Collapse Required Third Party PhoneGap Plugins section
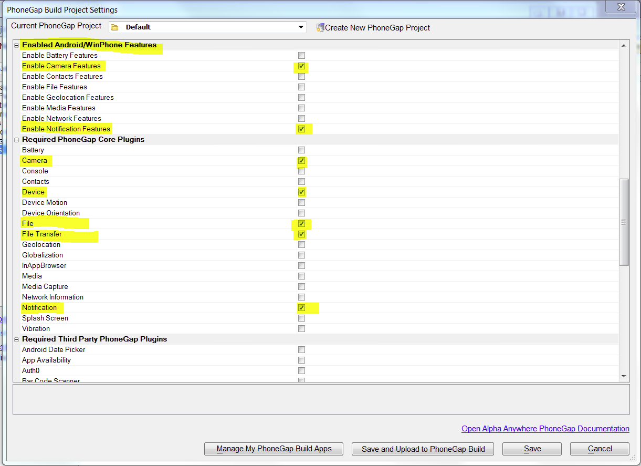Image resolution: width=641 pixels, height=466 pixels. 17,339
